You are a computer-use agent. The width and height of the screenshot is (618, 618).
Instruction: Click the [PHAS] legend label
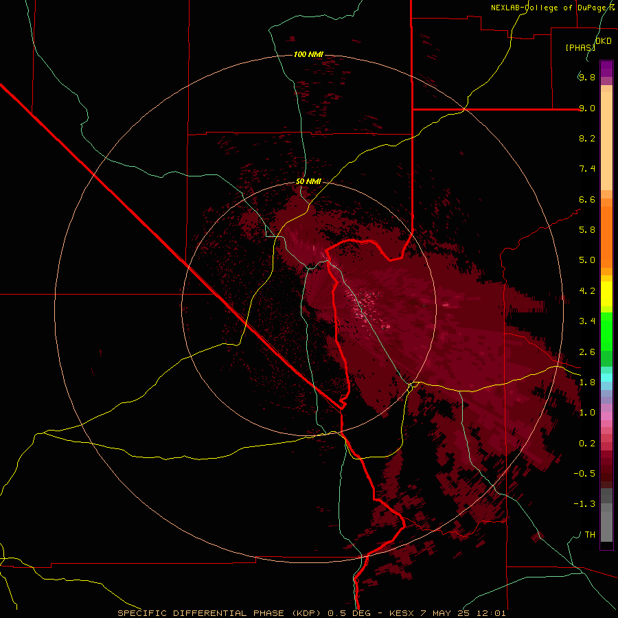click(580, 47)
